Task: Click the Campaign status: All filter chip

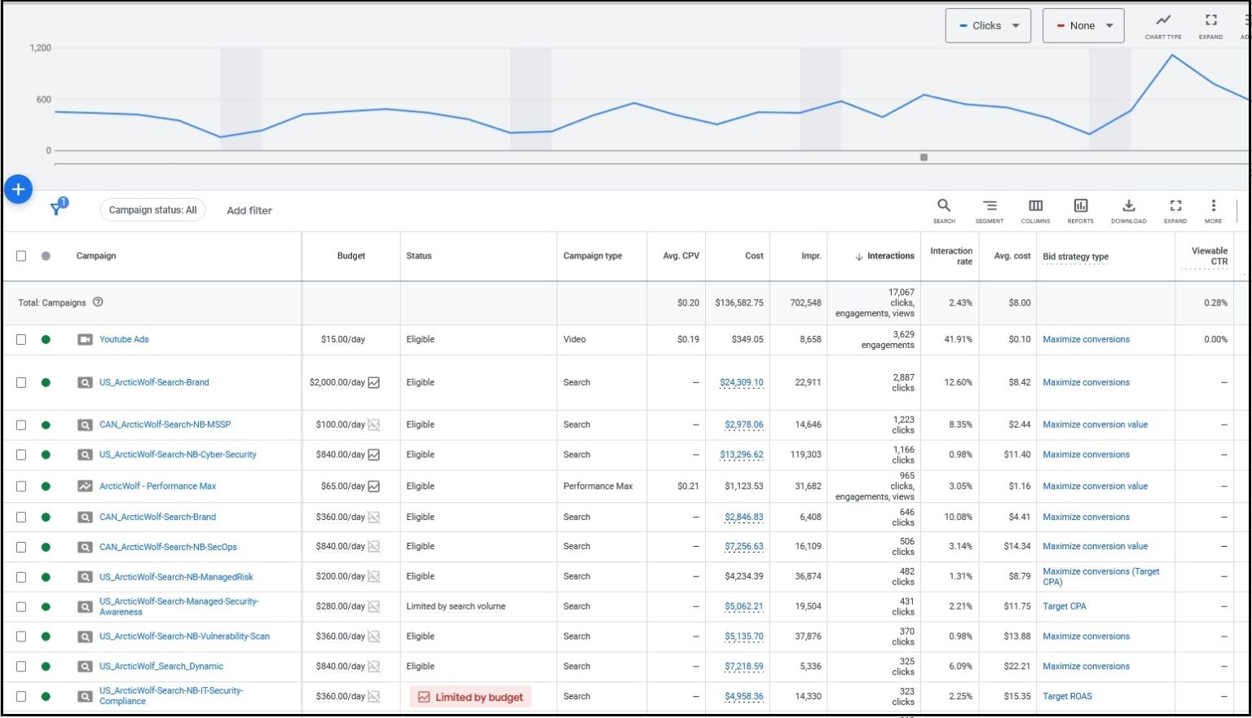Action: 152,210
